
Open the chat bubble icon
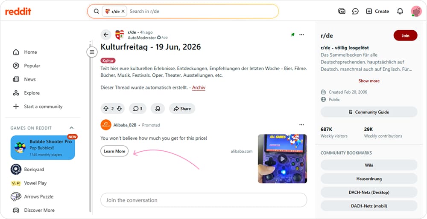tap(355, 12)
